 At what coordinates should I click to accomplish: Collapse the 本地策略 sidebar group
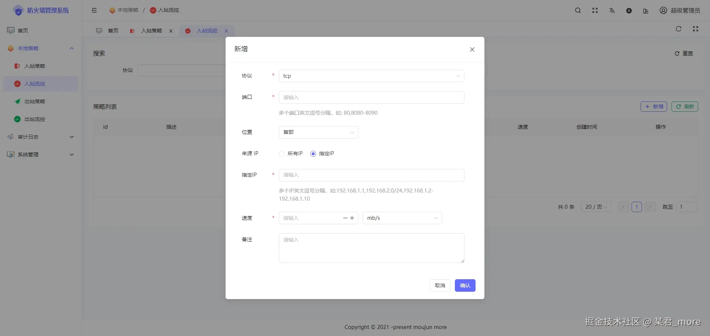72,48
